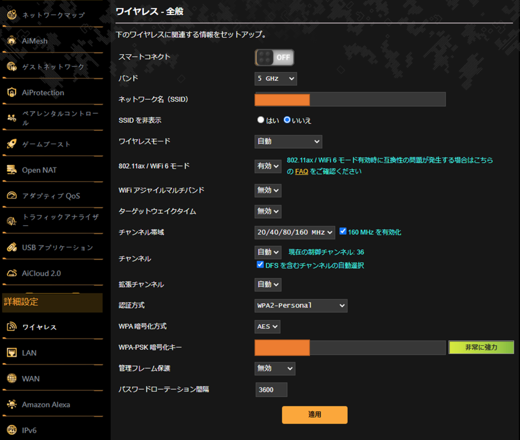Click the AiMesh icon in sidebar

coord(12,41)
